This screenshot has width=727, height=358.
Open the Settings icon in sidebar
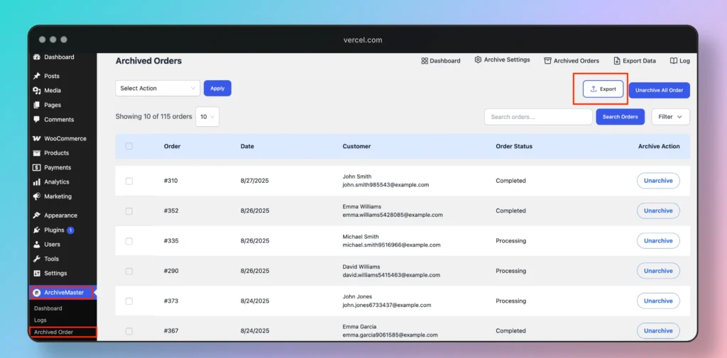pos(37,273)
